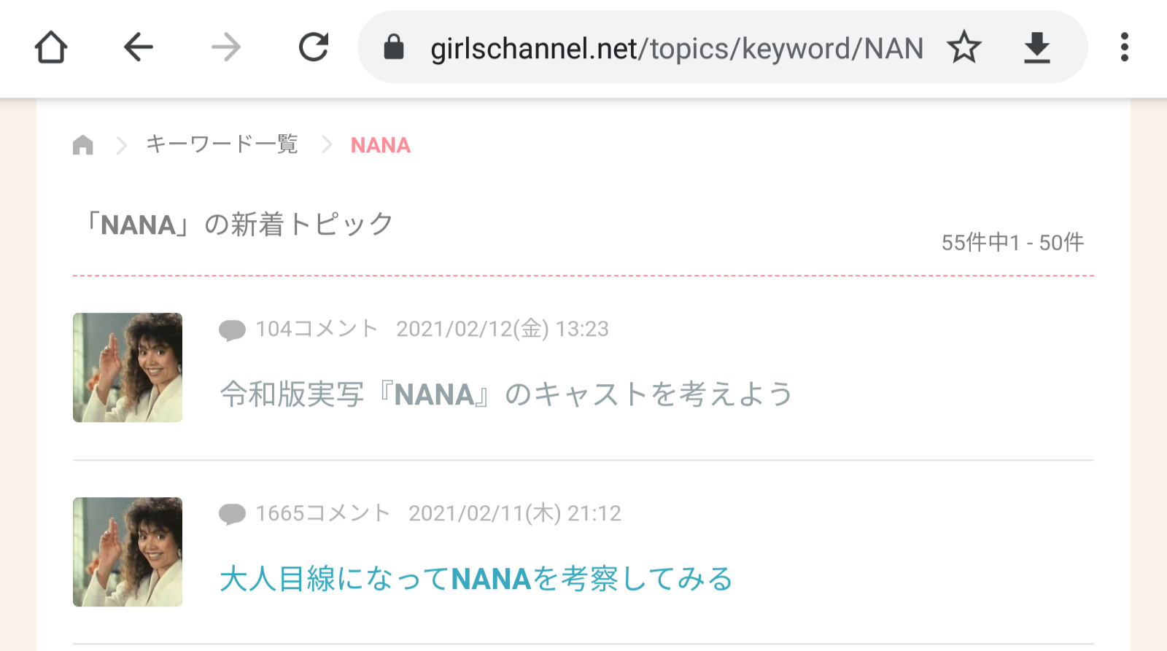Click the forward arrow button
This screenshot has width=1167, height=651.
pyautogui.click(x=226, y=48)
